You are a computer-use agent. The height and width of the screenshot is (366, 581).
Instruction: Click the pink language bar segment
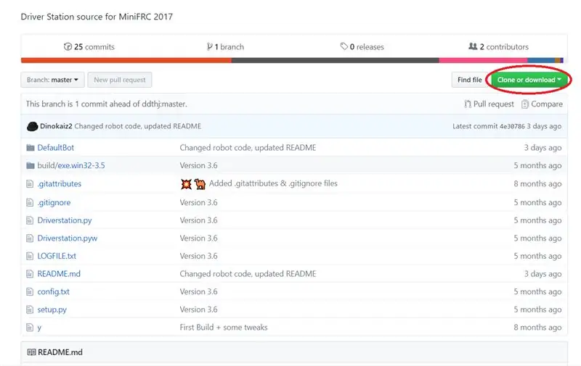pos(483,60)
